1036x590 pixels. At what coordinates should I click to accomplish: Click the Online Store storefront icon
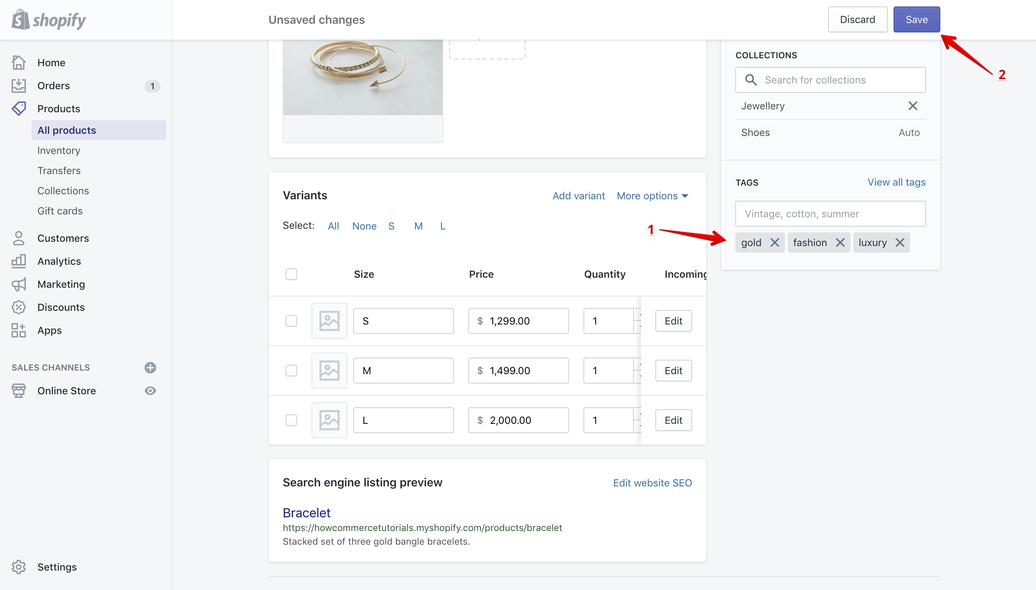click(x=19, y=391)
